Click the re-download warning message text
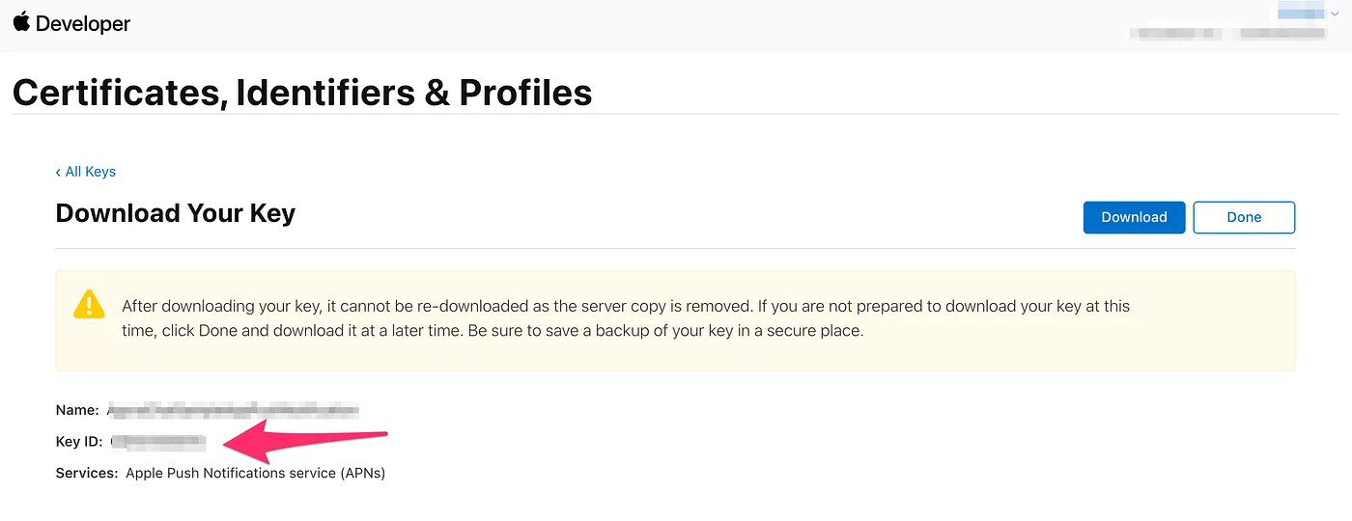Screen dimensions: 1352x521 click(626, 318)
